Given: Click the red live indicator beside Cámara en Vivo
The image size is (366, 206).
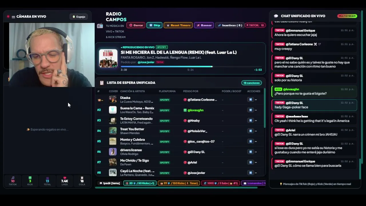Looking at the screenshot, I should coord(8,17).
